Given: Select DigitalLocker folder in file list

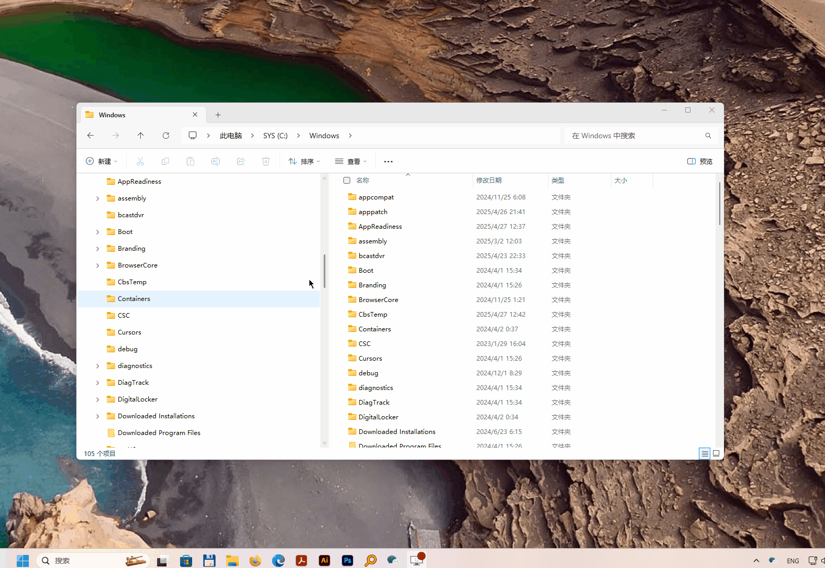Looking at the screenshot, I should 378,417.
